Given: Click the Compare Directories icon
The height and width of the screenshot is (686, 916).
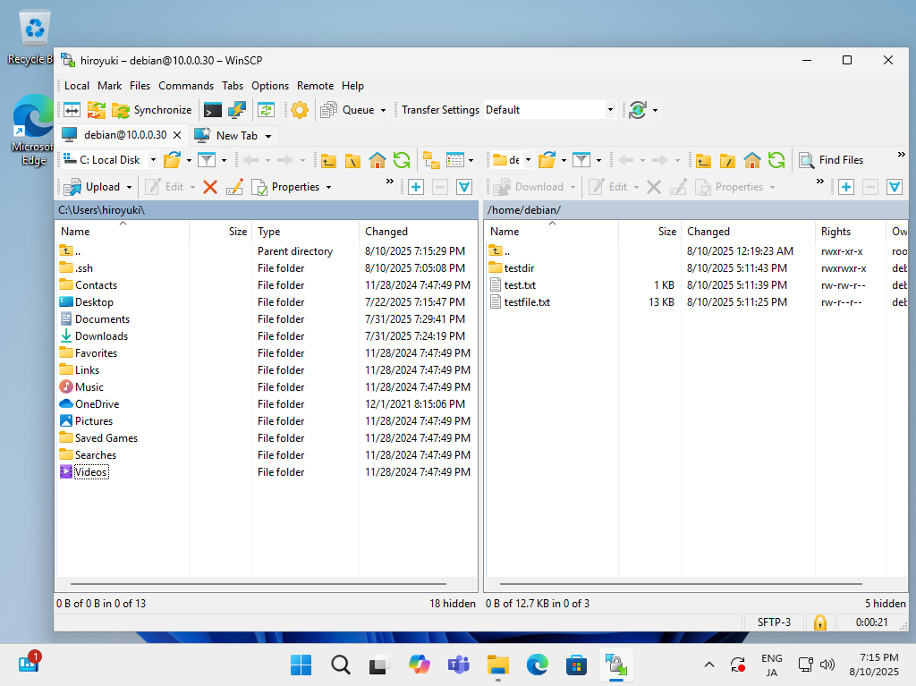Looking at the screenshot, I should coord(72,110).
